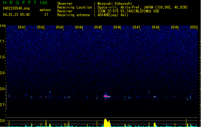Click the kHz axis unit label
The height and width of the screenshot is (127, 201).
click(3, 26)
